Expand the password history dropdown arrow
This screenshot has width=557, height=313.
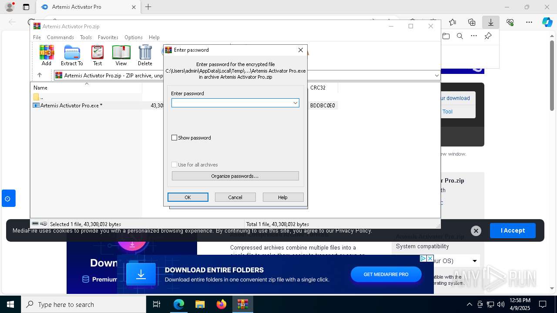pos(295,103)
